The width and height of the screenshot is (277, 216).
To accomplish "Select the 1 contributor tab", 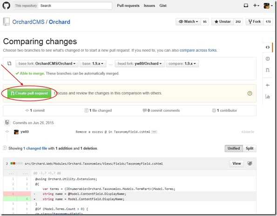I will coord(224,110).
